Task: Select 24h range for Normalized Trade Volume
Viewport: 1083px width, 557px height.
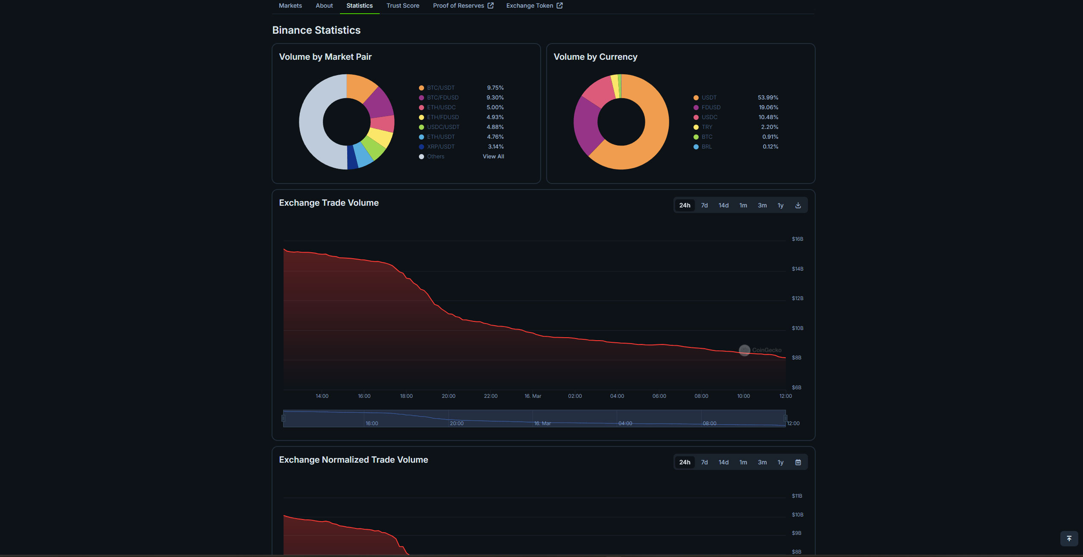Action: [x=685, y=462]
